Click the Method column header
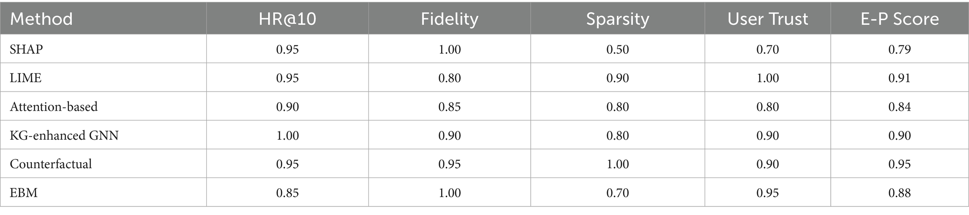This screenshot has height=215, width=969. [41, 19]
